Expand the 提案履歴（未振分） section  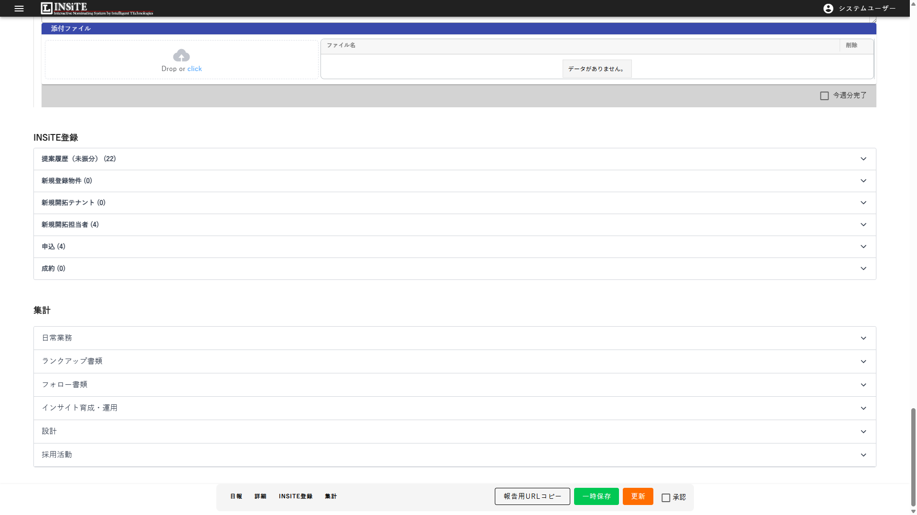click(x=455, y=159)
